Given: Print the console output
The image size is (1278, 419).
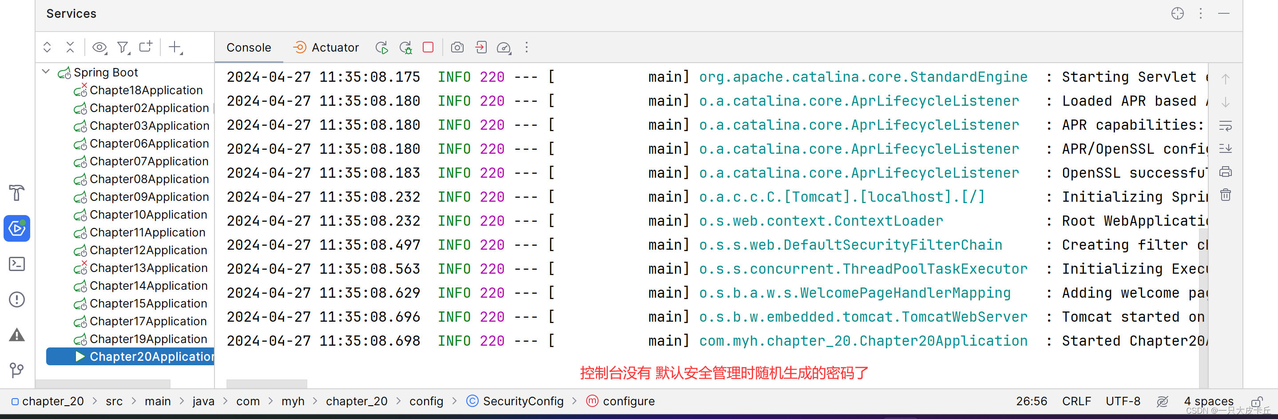Looking at the screenshot, I should coord(1226,172).
